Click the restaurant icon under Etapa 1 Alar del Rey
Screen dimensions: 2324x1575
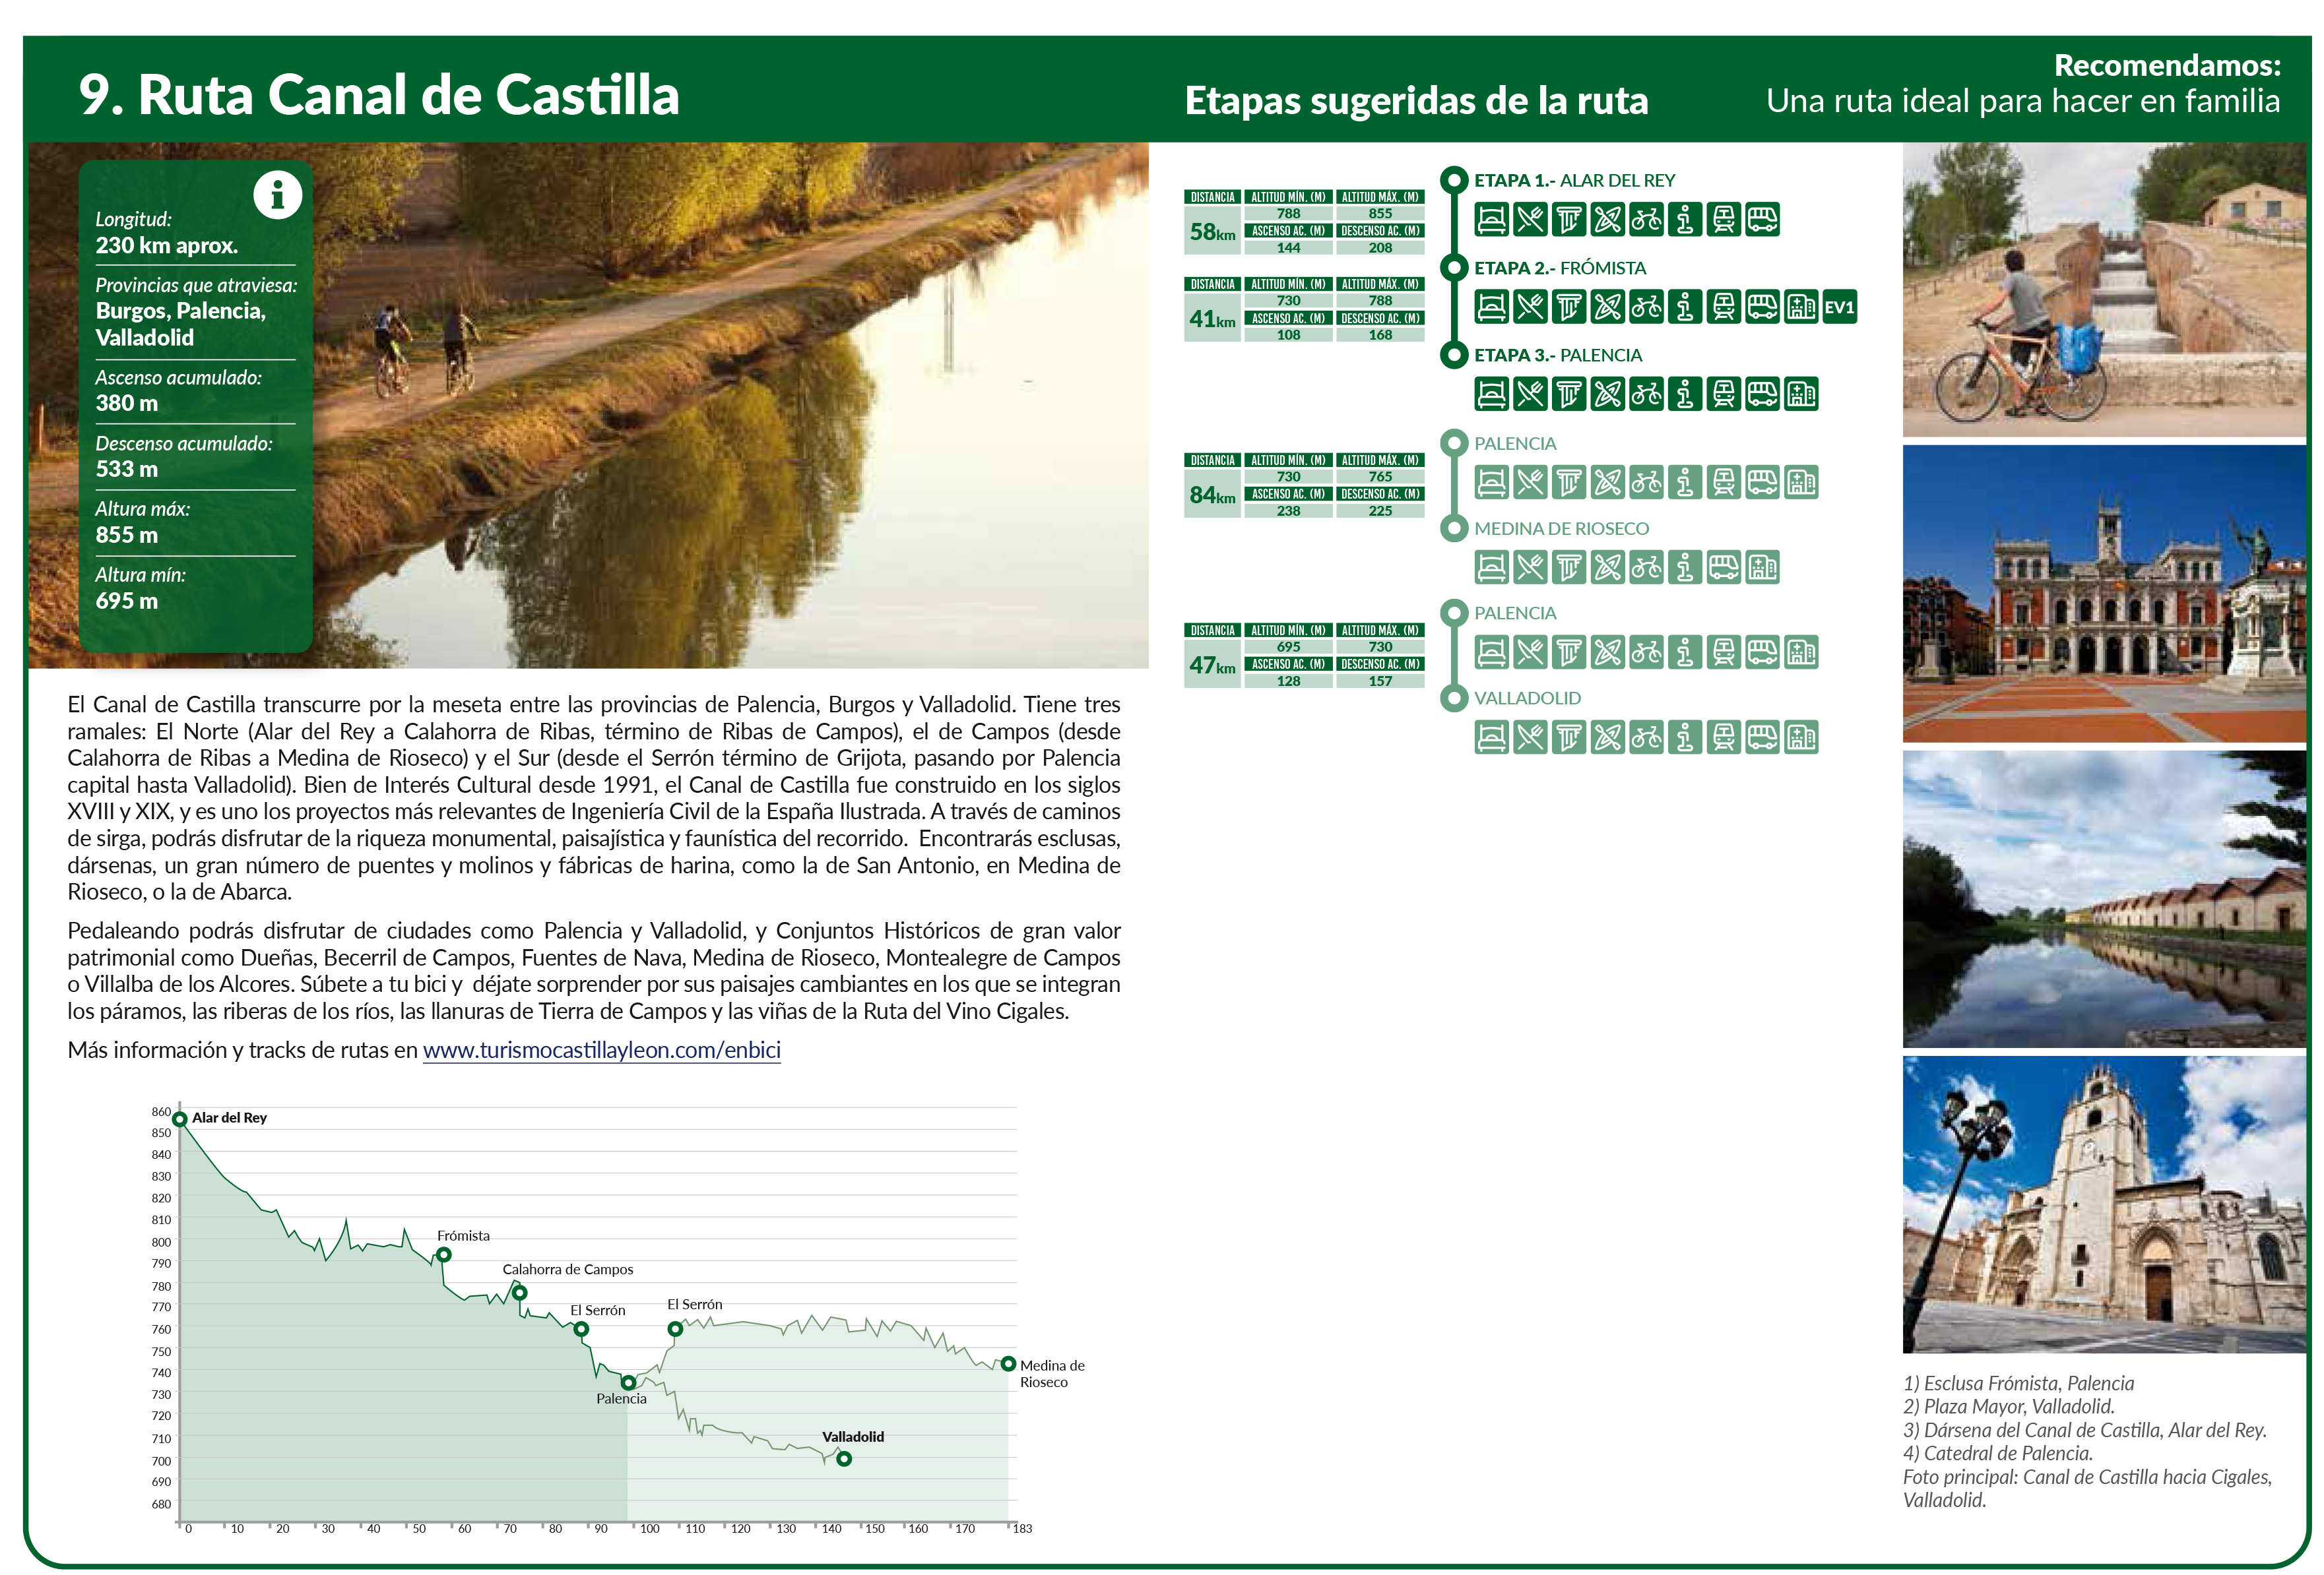pyautogui.click(x=1530, y=219)
